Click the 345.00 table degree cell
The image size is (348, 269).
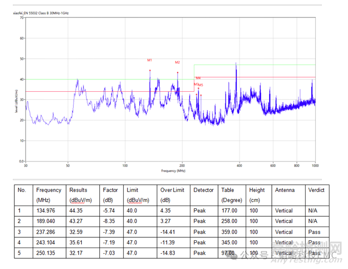coord(229,242)
